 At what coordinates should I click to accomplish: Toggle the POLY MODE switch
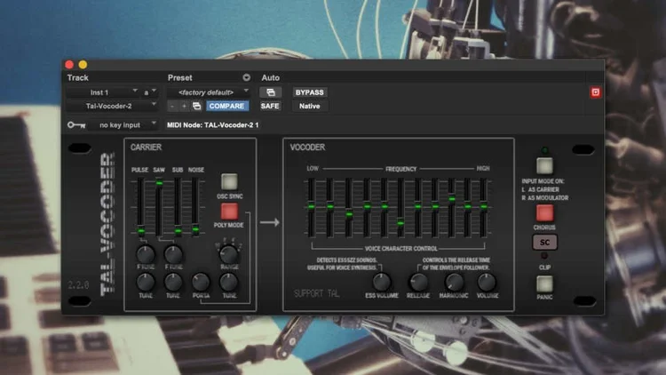tap(229, 211)
